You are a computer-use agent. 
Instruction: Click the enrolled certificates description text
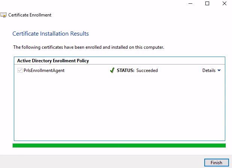tap(89, 47)
